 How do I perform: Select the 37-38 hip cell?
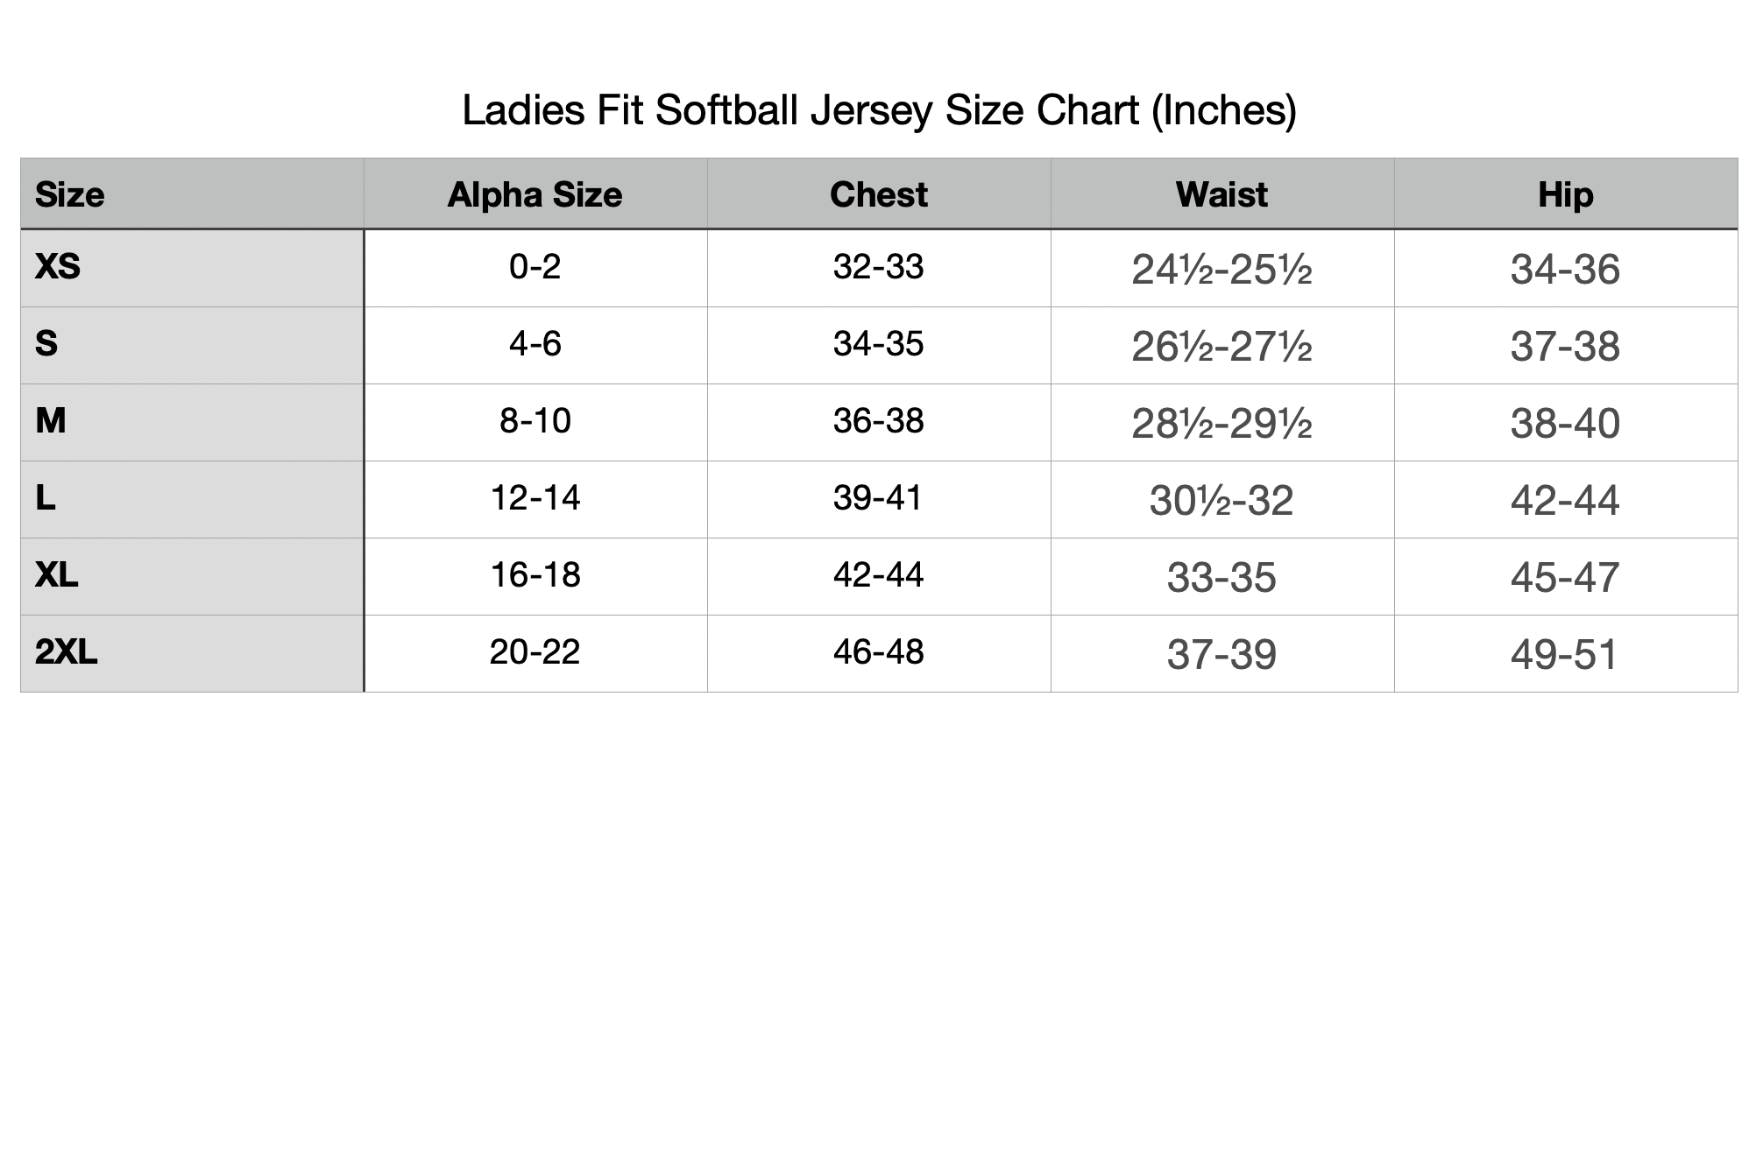[1565, 347]
